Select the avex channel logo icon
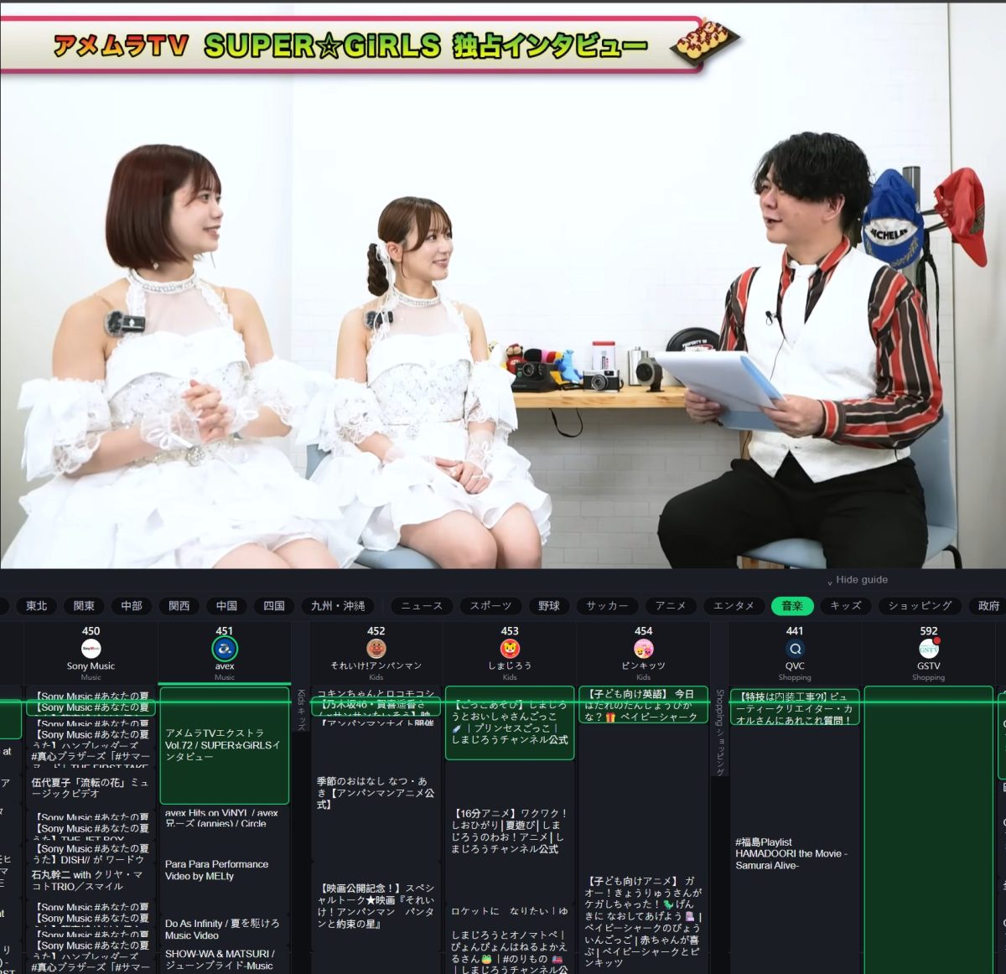 pos(225,649)
